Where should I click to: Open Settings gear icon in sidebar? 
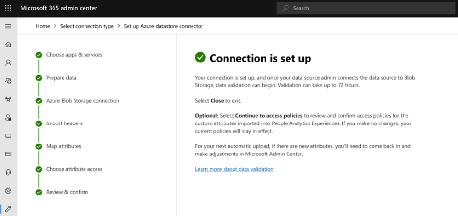(8, 191)
